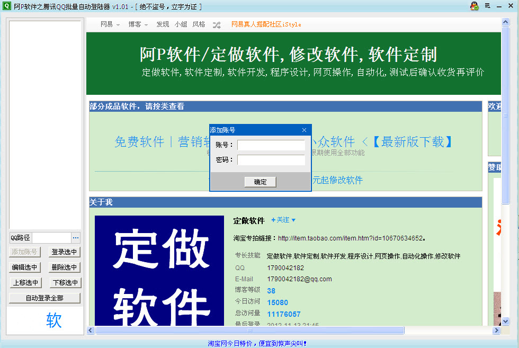Click the horizontal scrollbar thumb

pos(250,330)
